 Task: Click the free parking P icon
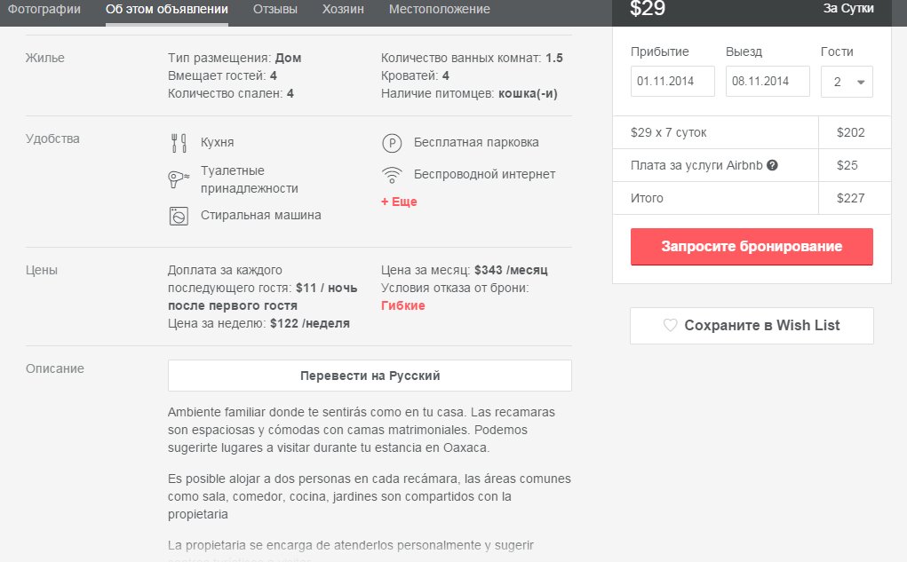pos(391,143)
